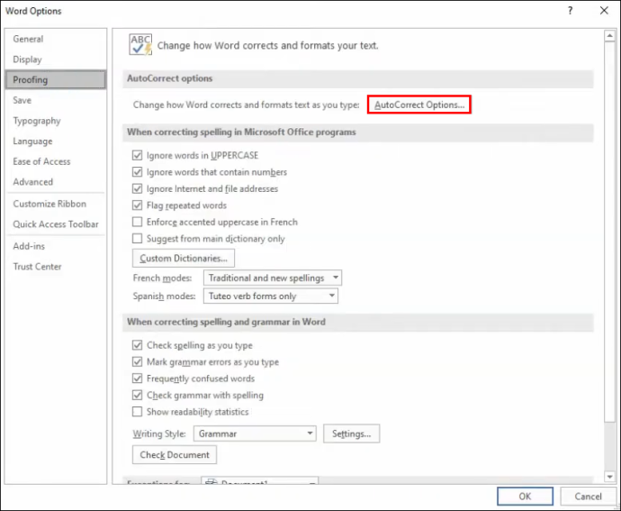
Task: Open the Add-ins category
Action: 29,246
